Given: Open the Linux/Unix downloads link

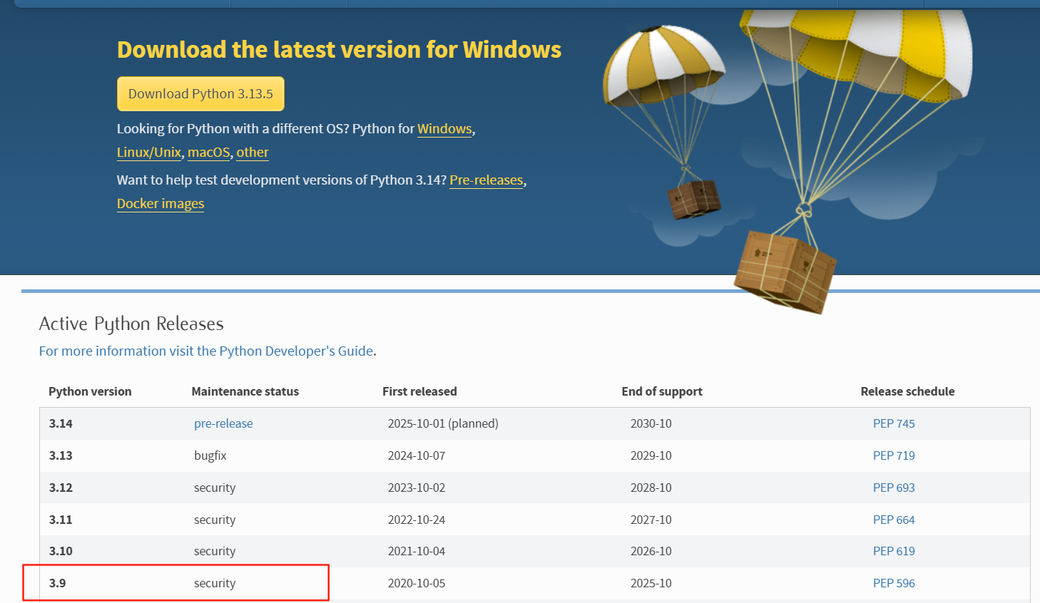Looking at the screenshot, I should point(149,153).
